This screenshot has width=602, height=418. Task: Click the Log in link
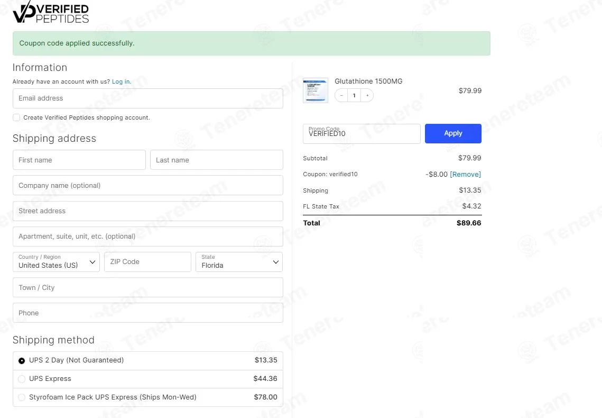[x=122, y=81]
